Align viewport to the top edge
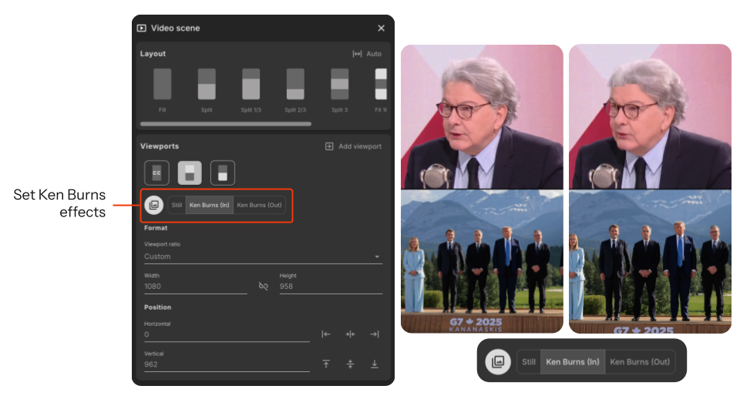 tap(326, 364)
